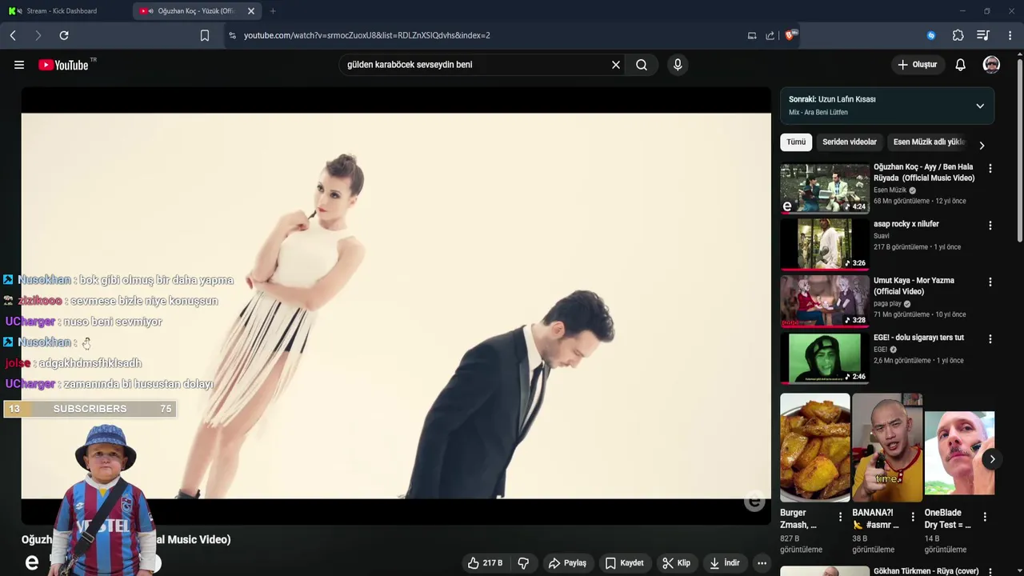Show more filter chips with right arrow
The height and width of the screenshot is (576, 1024).
(x=982, y=146)
